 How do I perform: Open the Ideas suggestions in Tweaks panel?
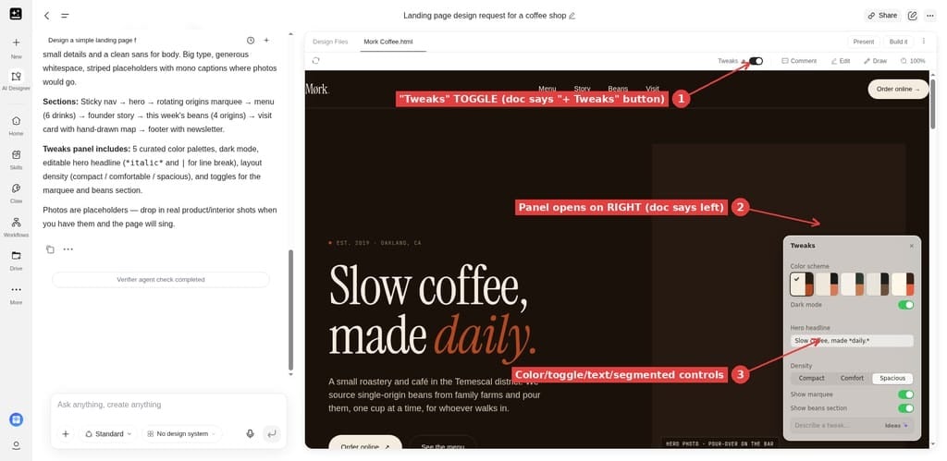896,426
